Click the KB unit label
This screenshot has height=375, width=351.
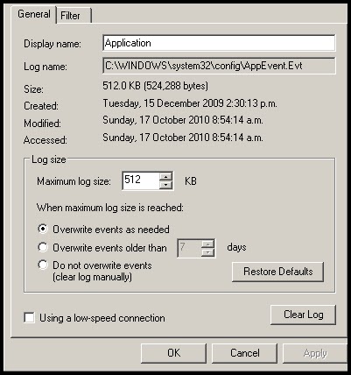191,181
